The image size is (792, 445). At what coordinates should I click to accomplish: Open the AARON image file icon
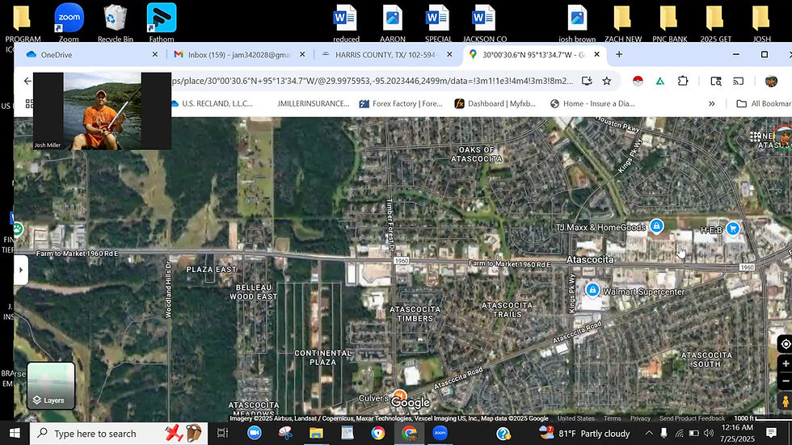click(x=393, y=23)
